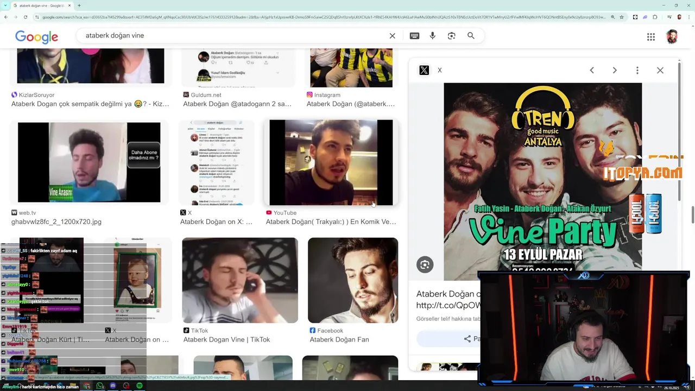Show the next image in the preview panel
The image size is (695, 391).
click(615, 70)
